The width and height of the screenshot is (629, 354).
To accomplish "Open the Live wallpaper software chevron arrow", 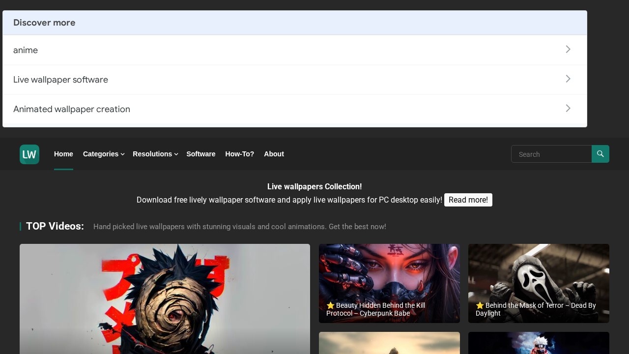I will tap(568, 79).
